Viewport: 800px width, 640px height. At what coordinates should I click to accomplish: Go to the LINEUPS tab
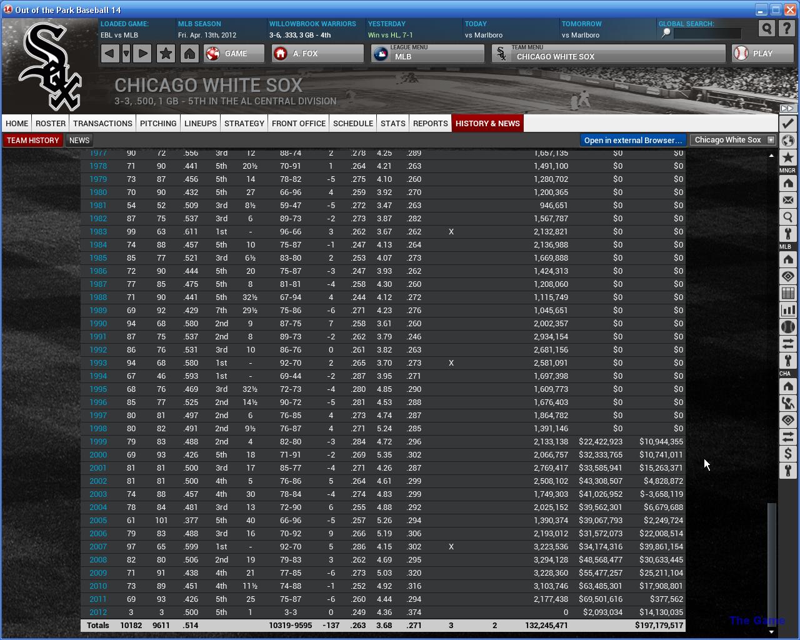[x=201, y=123]
